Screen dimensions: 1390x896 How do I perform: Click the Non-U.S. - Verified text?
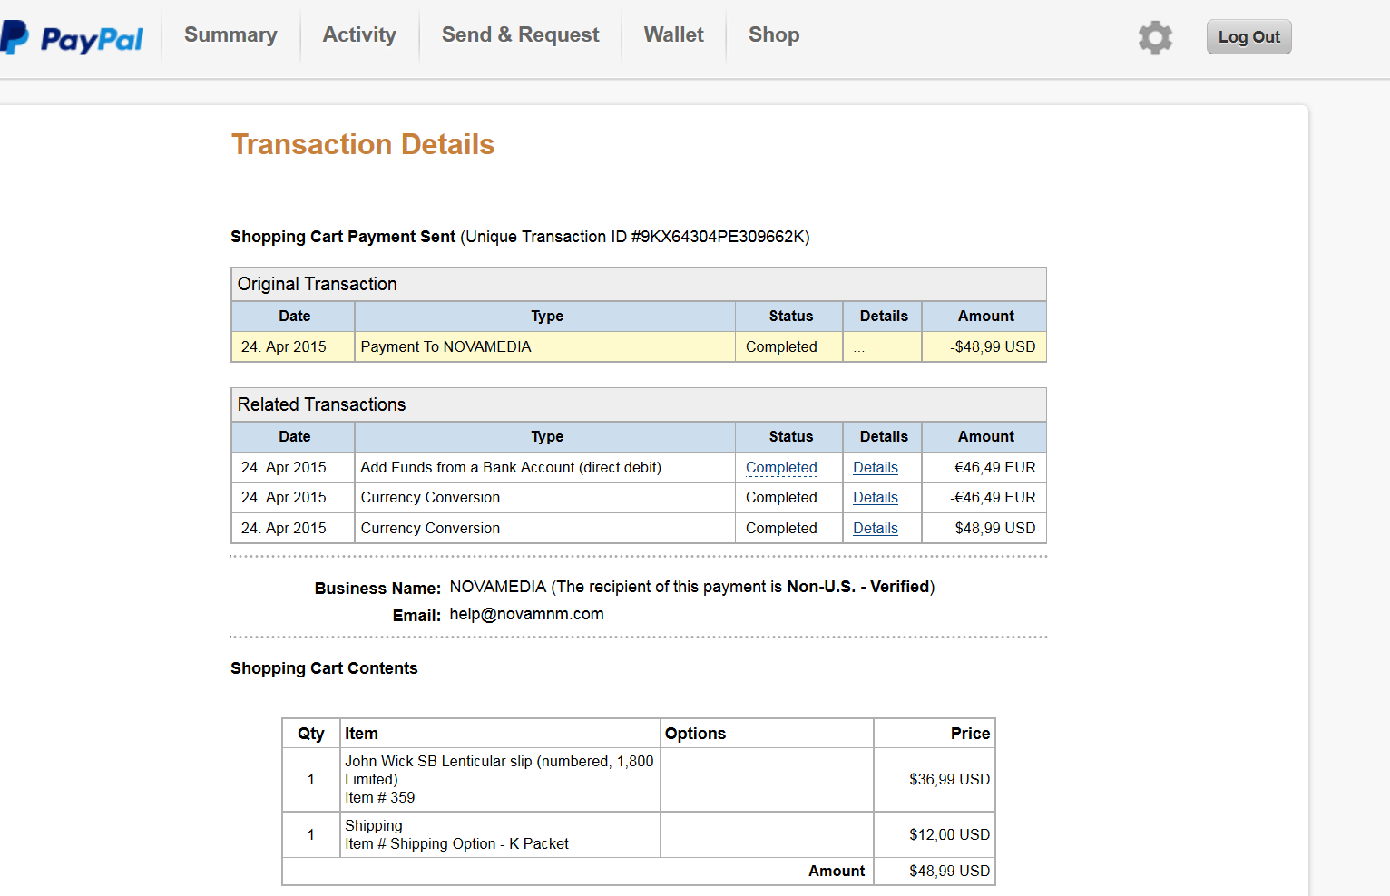[x=858, y=587]
